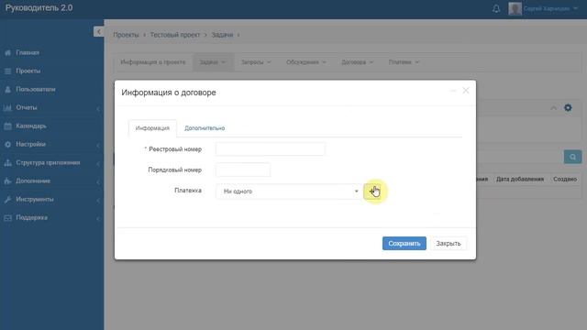This screenshot has height=330, width=587.
Task: Open the Обсуждения dropdown tab
Action: (305, 62)
